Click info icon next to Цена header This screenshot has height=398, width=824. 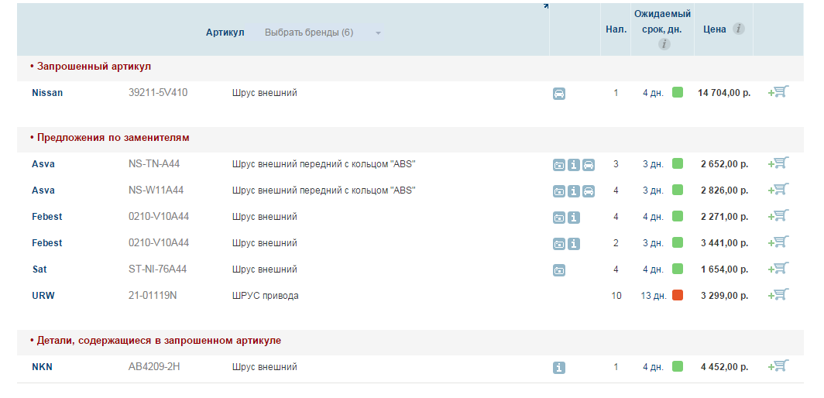(x=738, y=29)
